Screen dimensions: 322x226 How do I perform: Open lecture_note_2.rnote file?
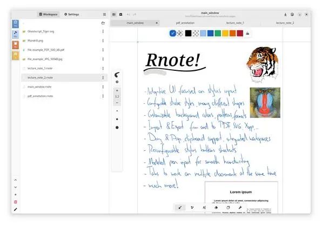pyautogui.click(x=64, y=78)
